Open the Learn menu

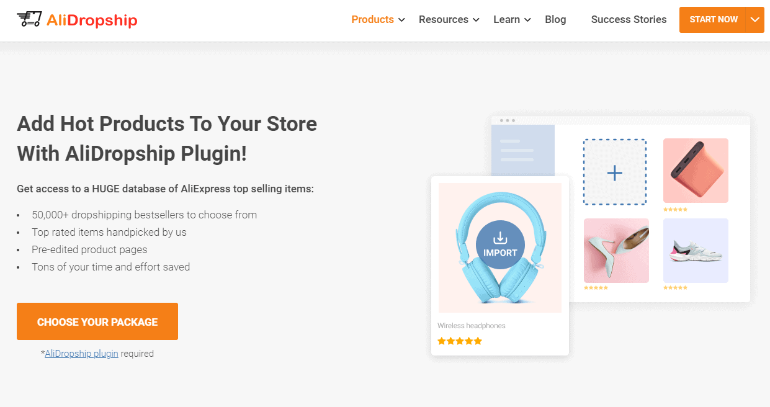[x=506, y=20]
